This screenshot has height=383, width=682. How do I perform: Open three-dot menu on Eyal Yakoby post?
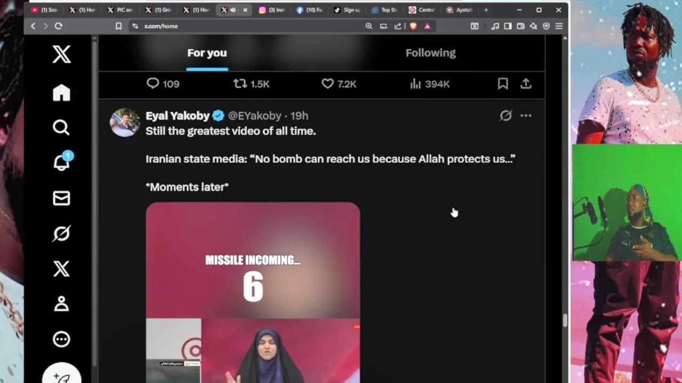coord(526,115)
